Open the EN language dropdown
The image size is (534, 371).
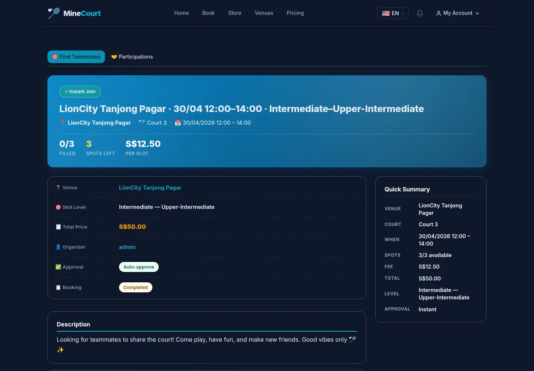click(x=393, y=13)
